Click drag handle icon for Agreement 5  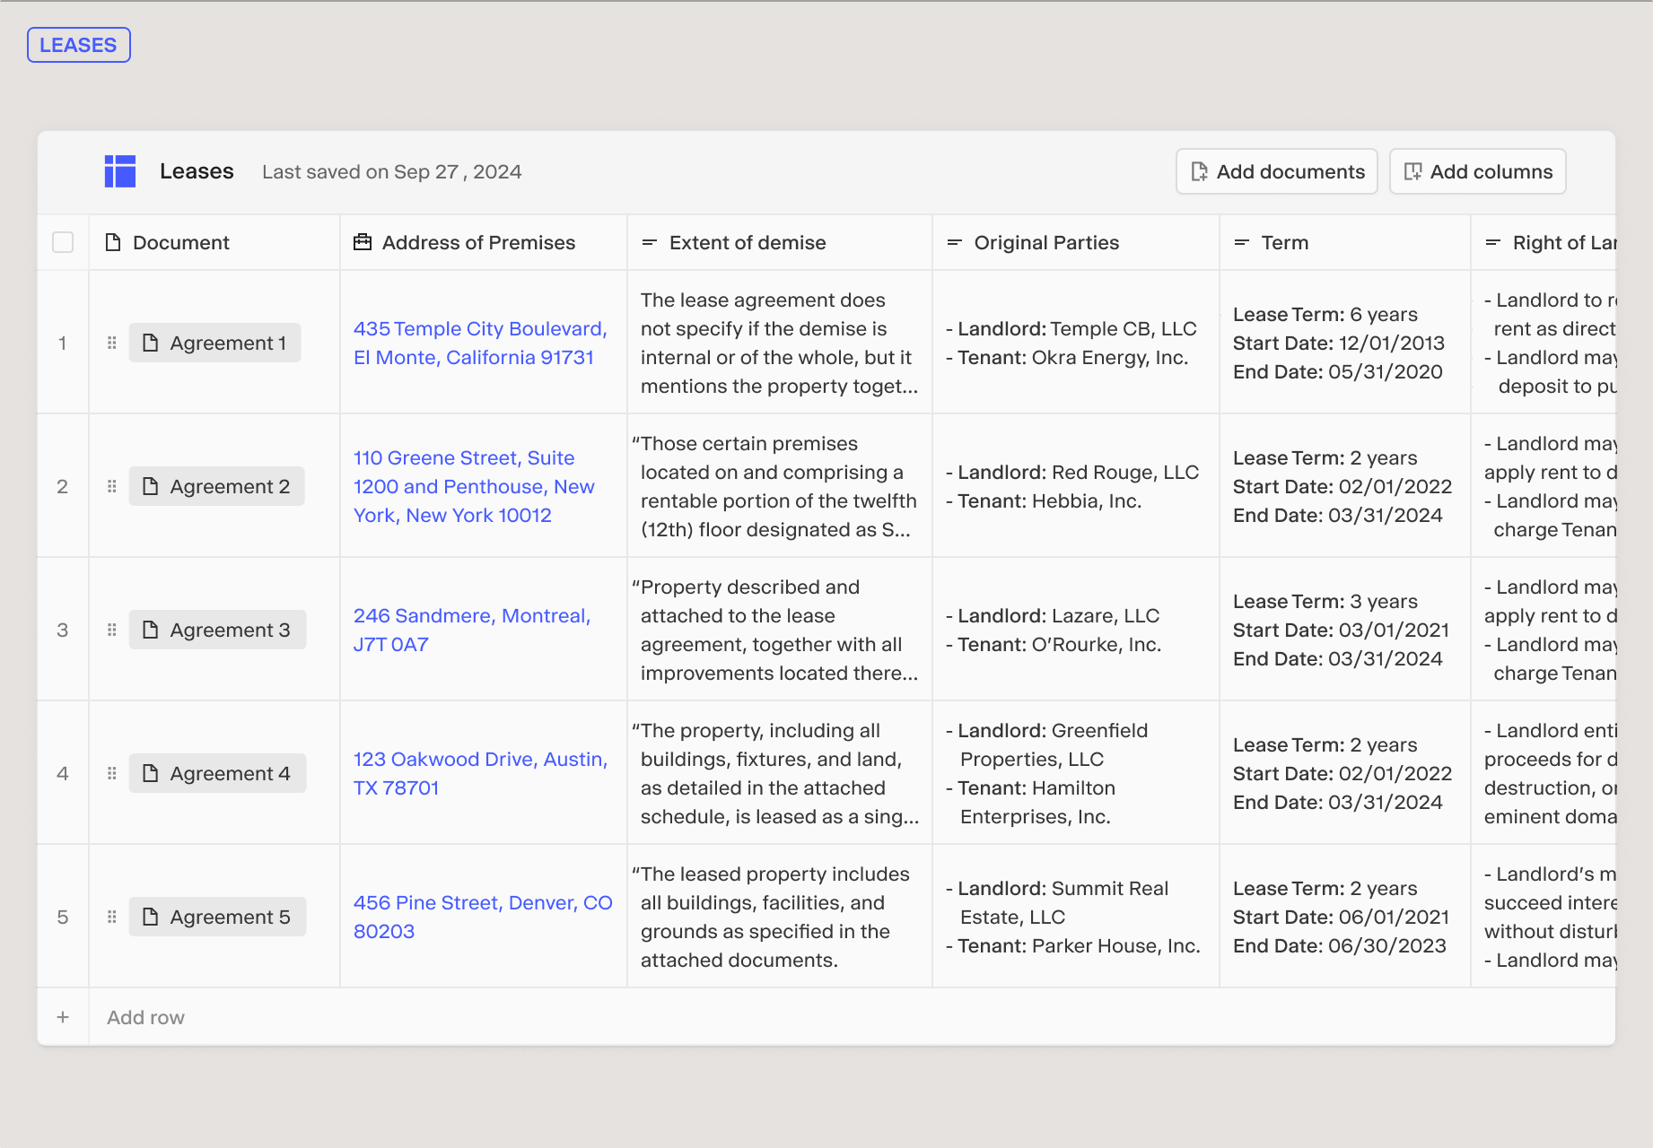112,917
